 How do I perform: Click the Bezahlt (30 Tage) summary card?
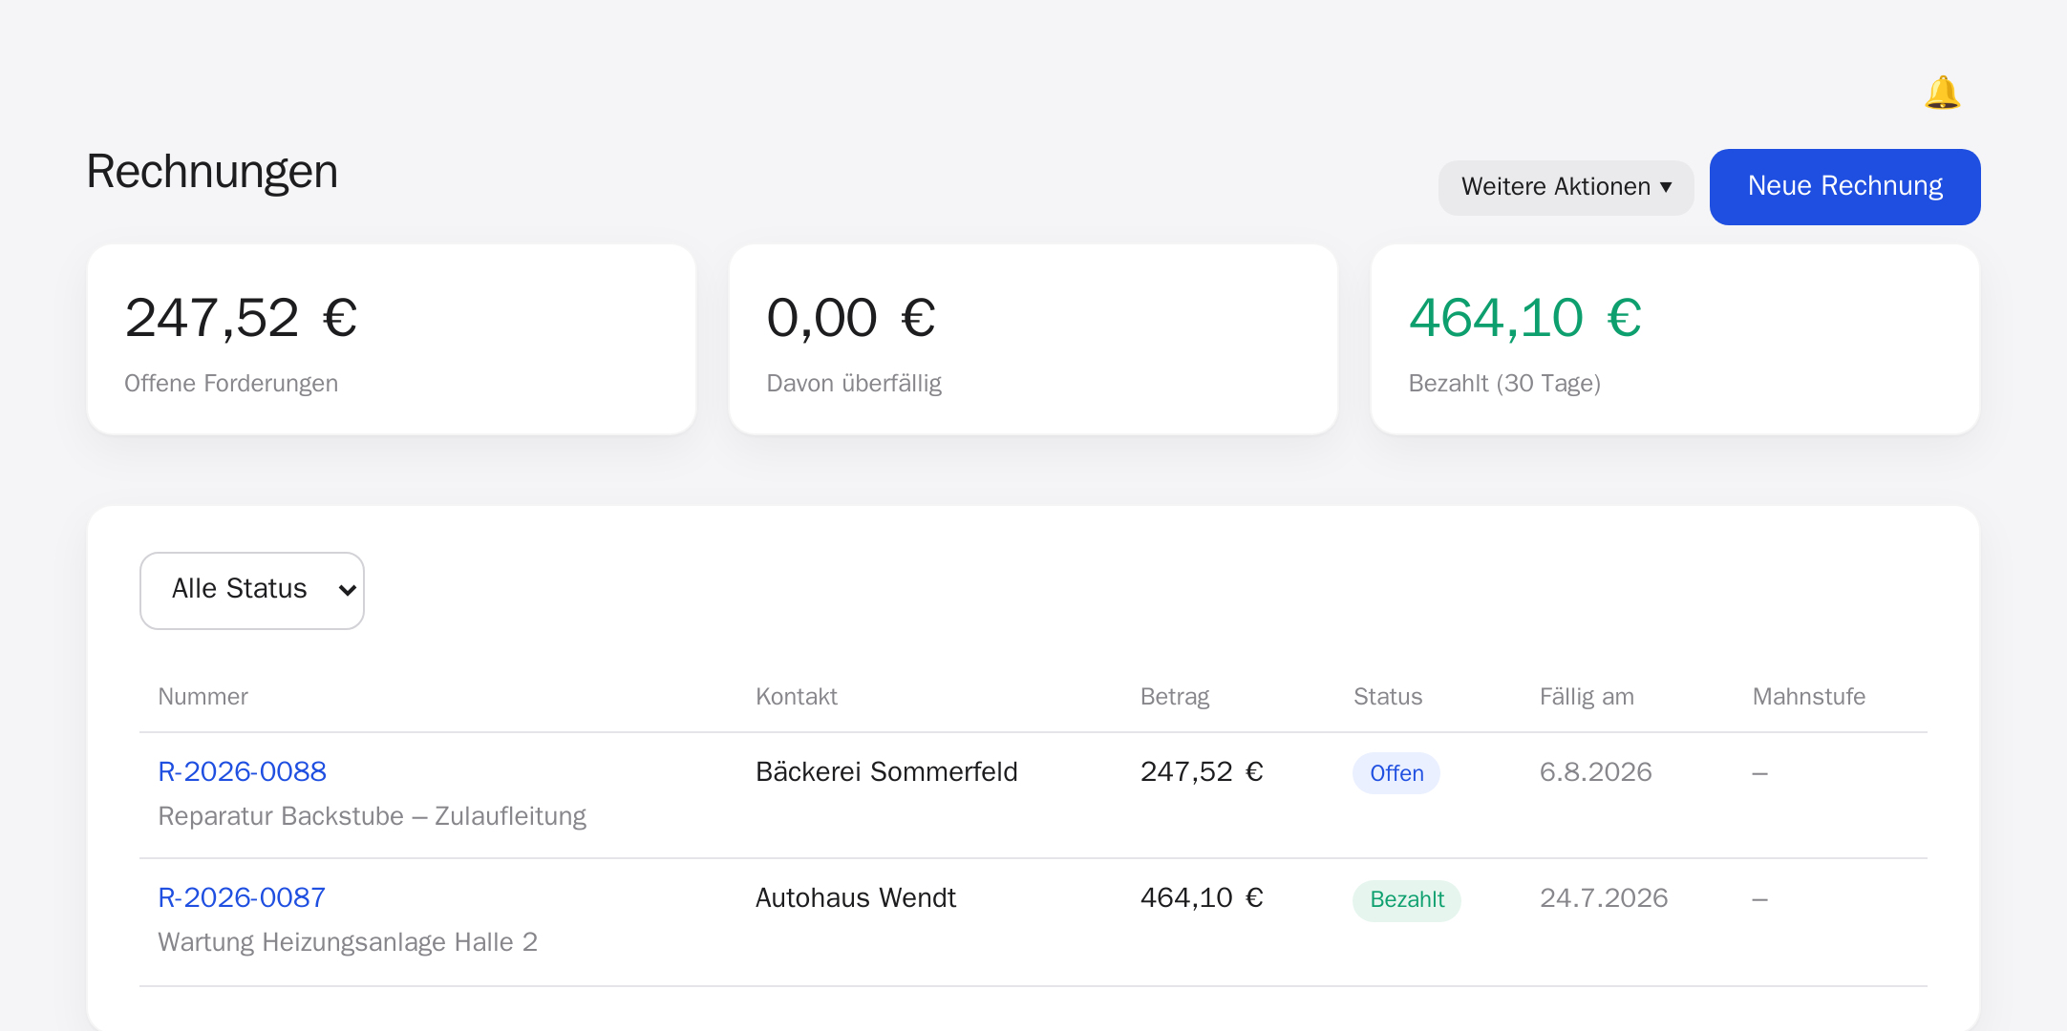tap(1675, 340)
